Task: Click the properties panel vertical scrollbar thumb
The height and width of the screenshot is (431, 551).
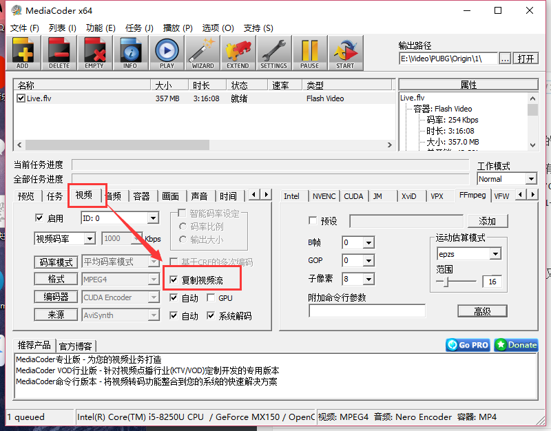Action: click(532, 109)
